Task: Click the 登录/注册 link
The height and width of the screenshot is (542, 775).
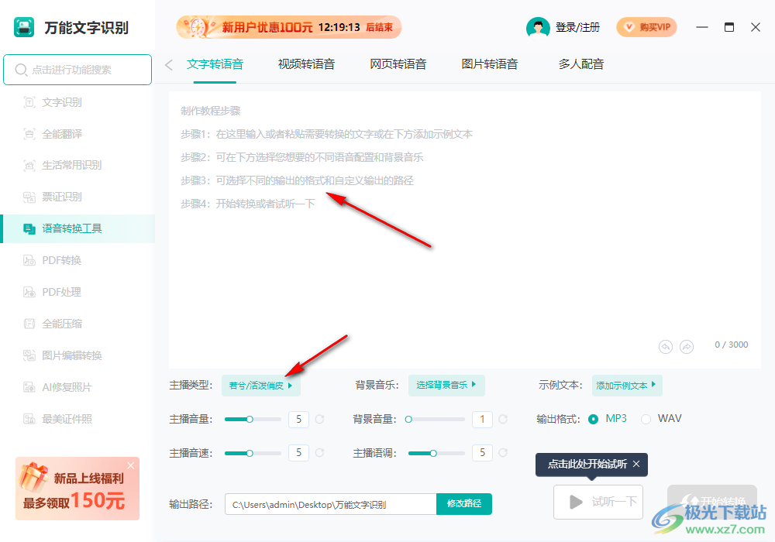Action: tap(577, 27)
